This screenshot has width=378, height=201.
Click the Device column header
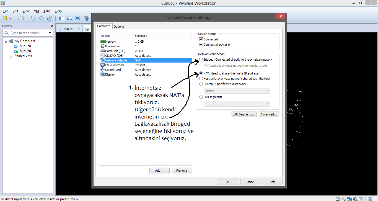click(116, 36)
